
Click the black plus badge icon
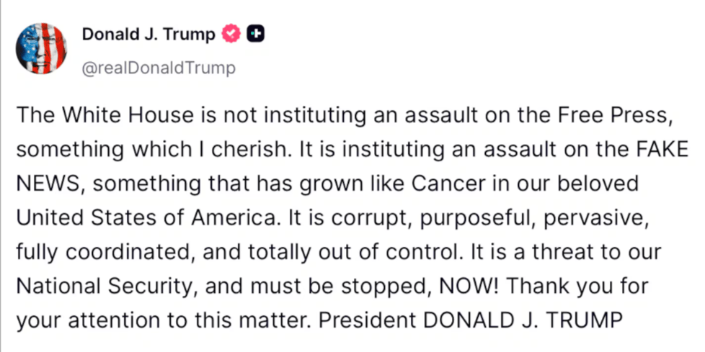tap(255, 34)
